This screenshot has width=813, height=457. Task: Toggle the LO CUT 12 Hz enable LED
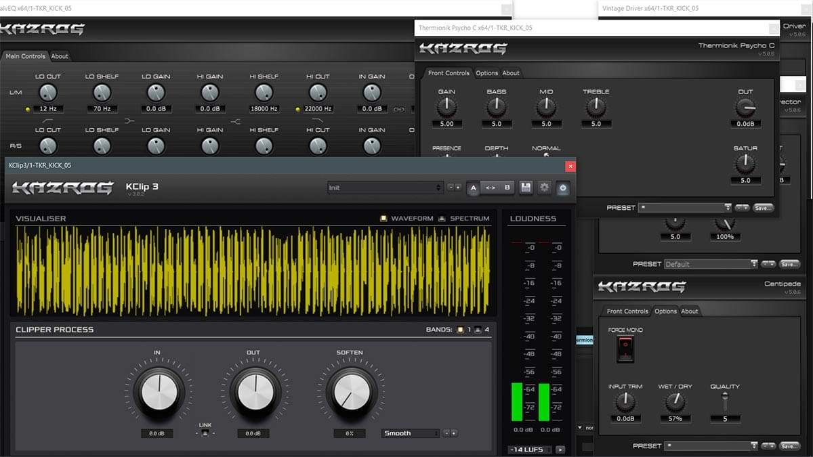[x=28, y=109]
